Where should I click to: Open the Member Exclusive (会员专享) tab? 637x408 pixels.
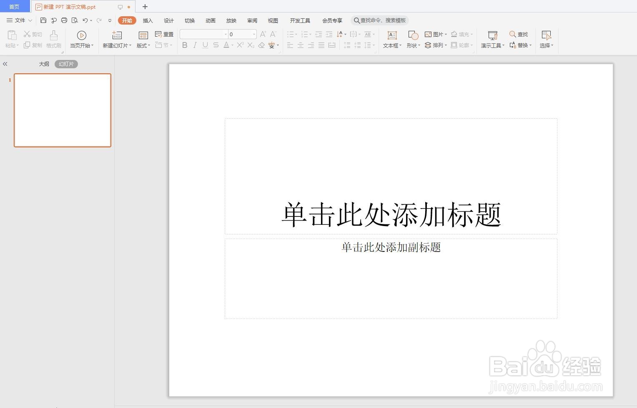pyautogui.click(x=332, y=20)
